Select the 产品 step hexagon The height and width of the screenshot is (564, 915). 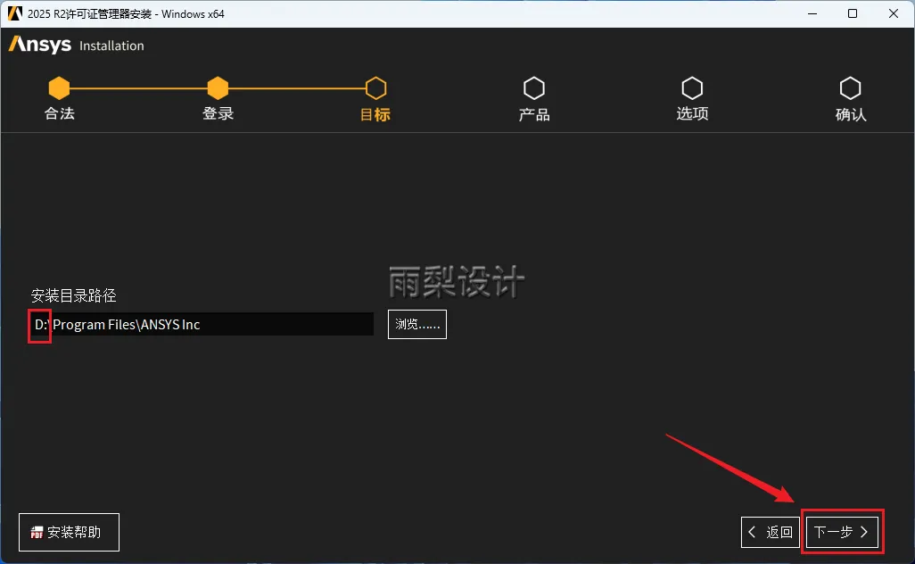click(534, 88)
